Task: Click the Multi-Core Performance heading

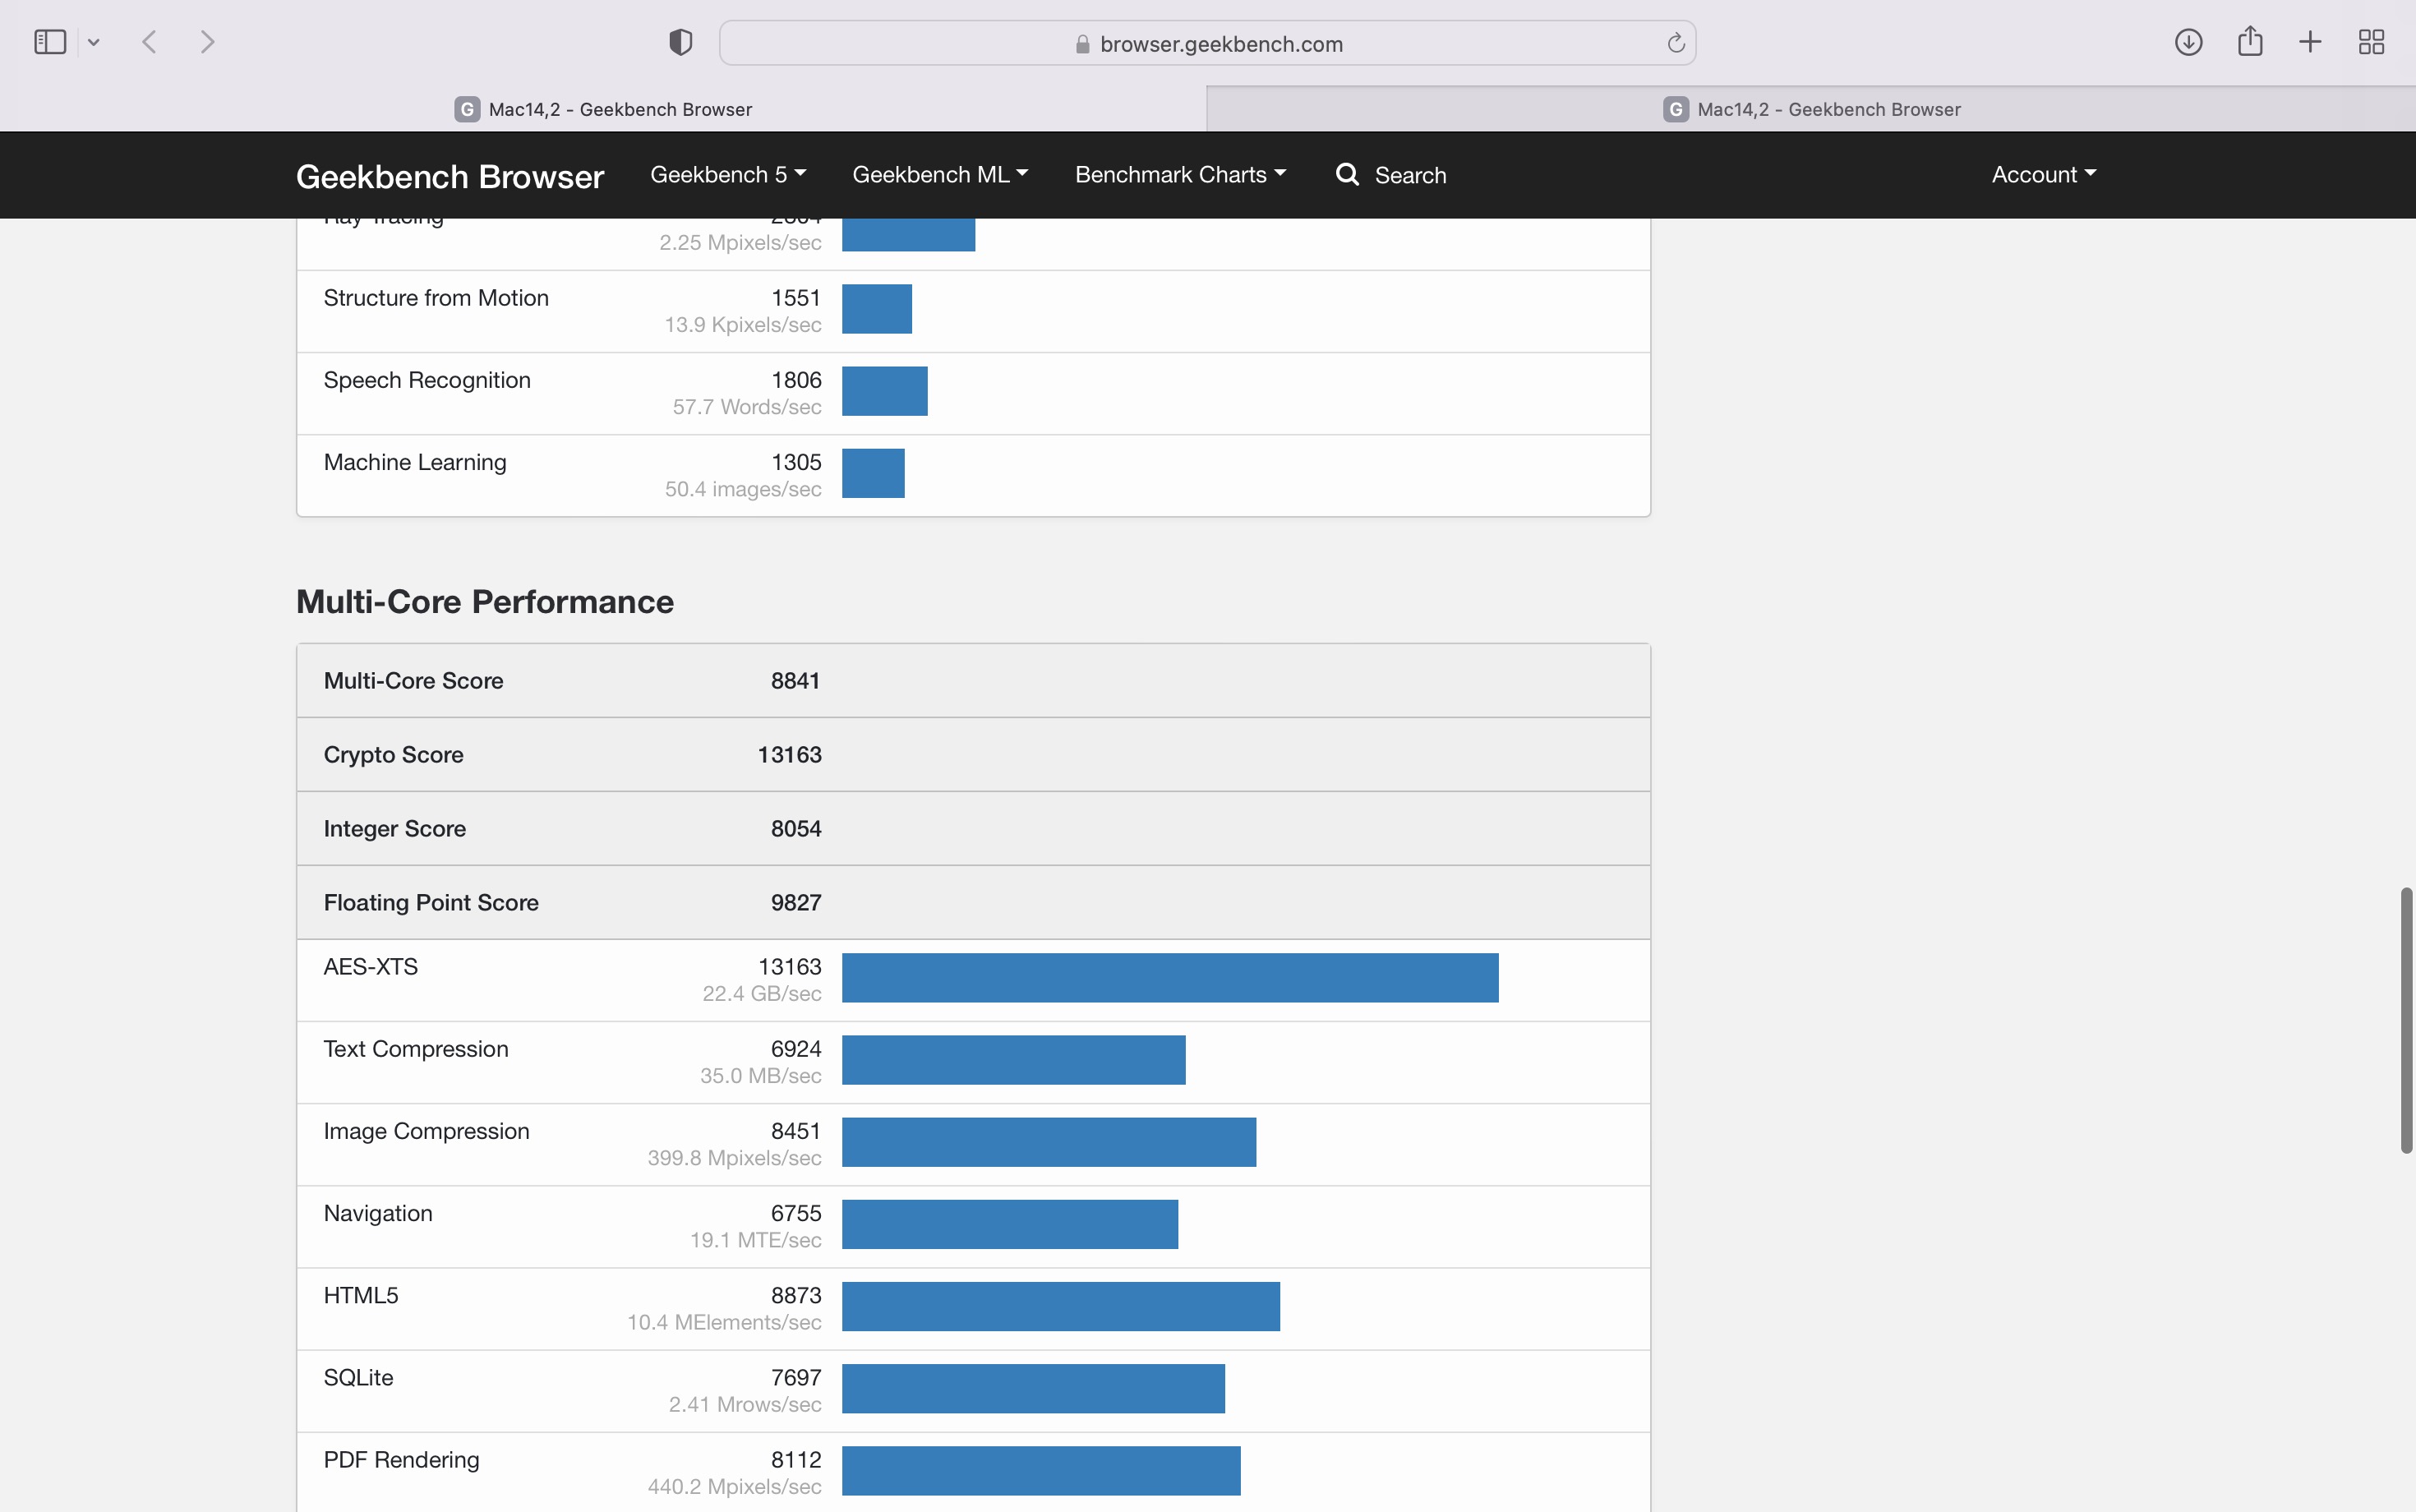Action: pos(485,602)
